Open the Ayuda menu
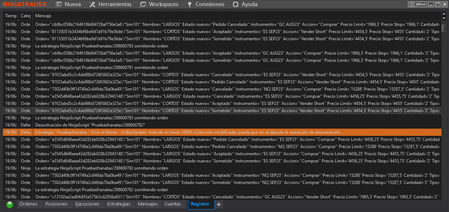 click(x=245, y=4)
